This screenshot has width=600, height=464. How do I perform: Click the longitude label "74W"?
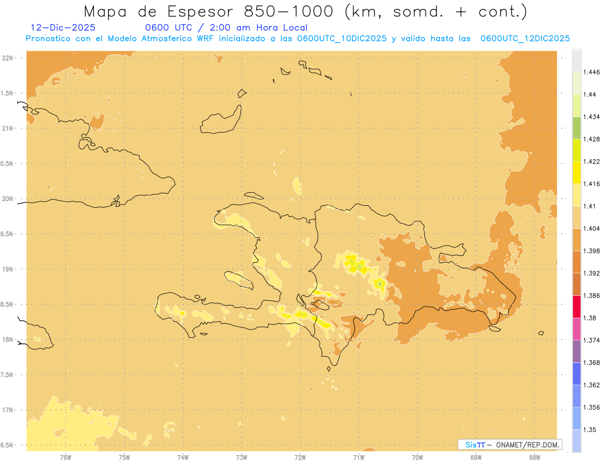(182, 457)
